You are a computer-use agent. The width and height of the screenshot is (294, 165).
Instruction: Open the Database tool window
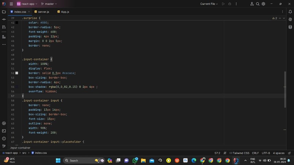pyautogui.click(x=290, y=27)
